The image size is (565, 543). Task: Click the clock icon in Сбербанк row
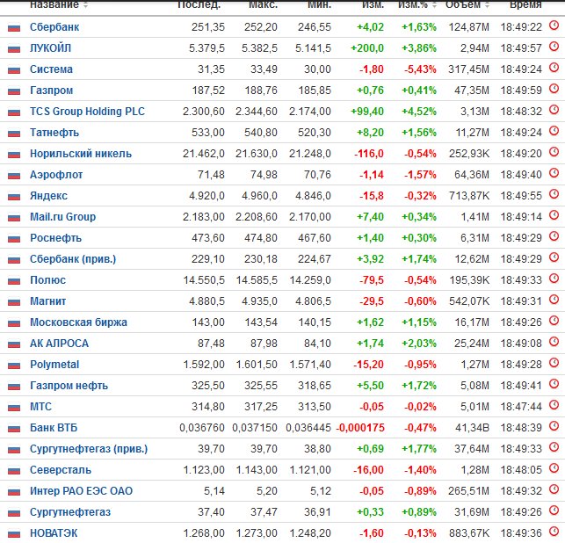554,25
